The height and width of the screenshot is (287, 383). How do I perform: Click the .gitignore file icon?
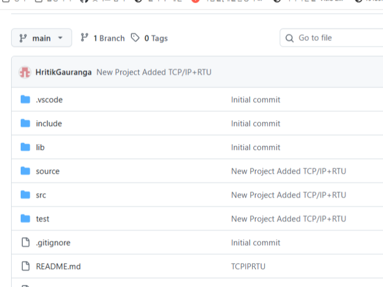25,242
